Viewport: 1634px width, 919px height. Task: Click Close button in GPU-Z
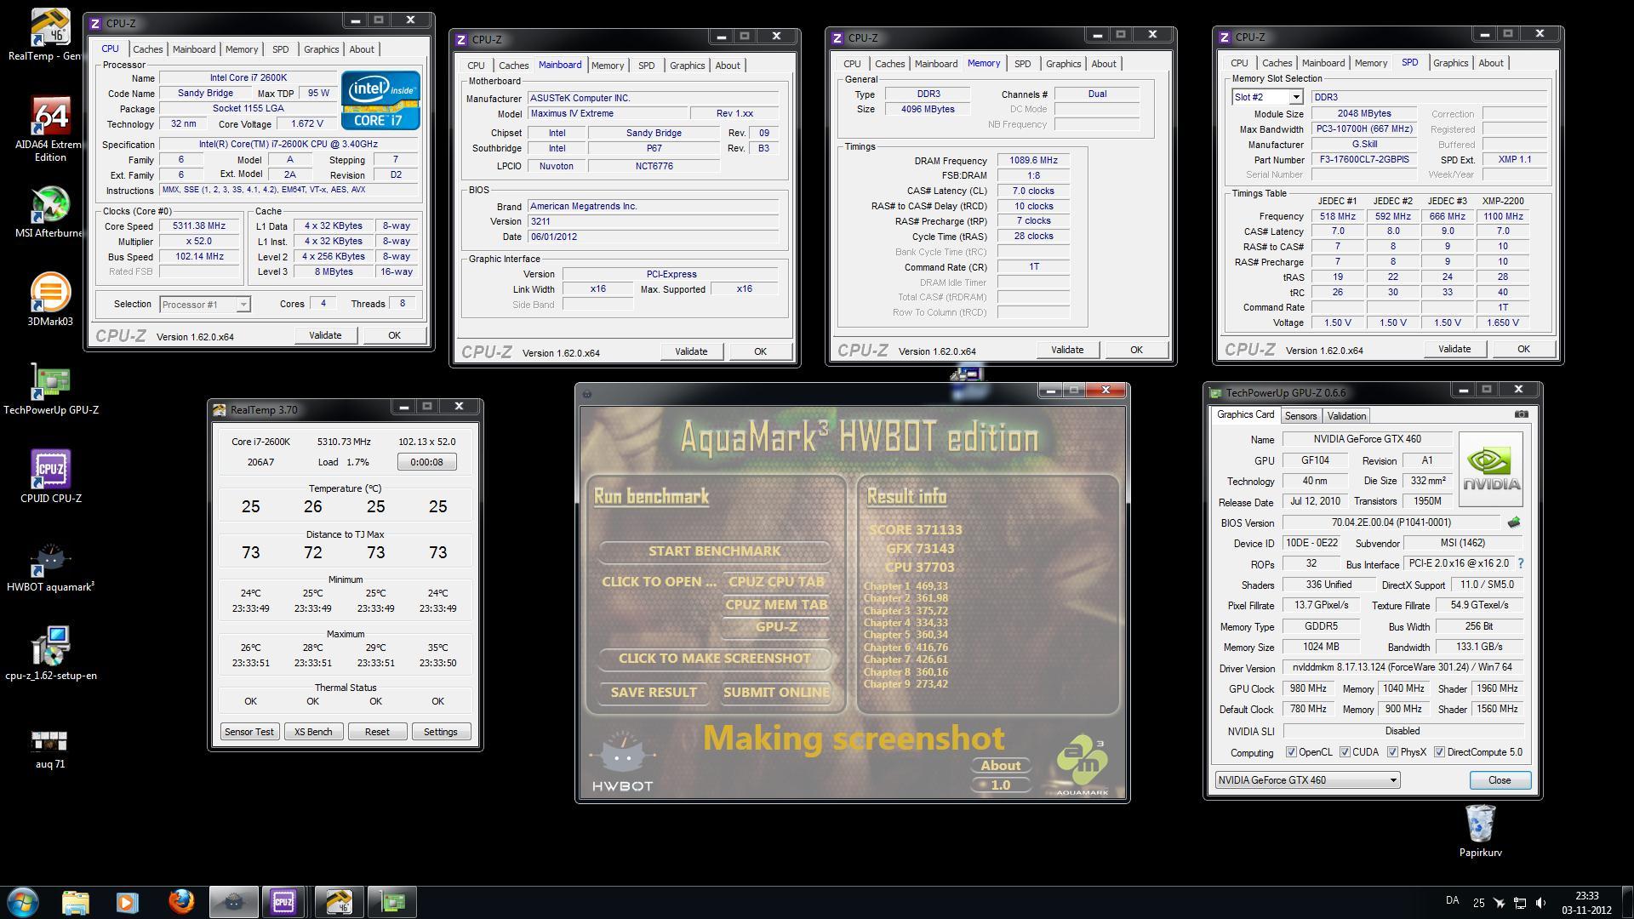tap(1500, 780)
